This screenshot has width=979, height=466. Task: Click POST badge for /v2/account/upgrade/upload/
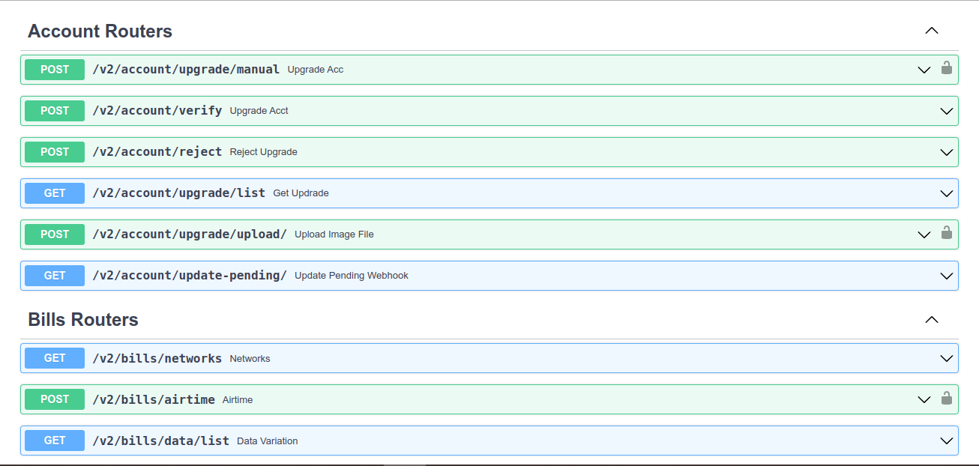[55, 234]
